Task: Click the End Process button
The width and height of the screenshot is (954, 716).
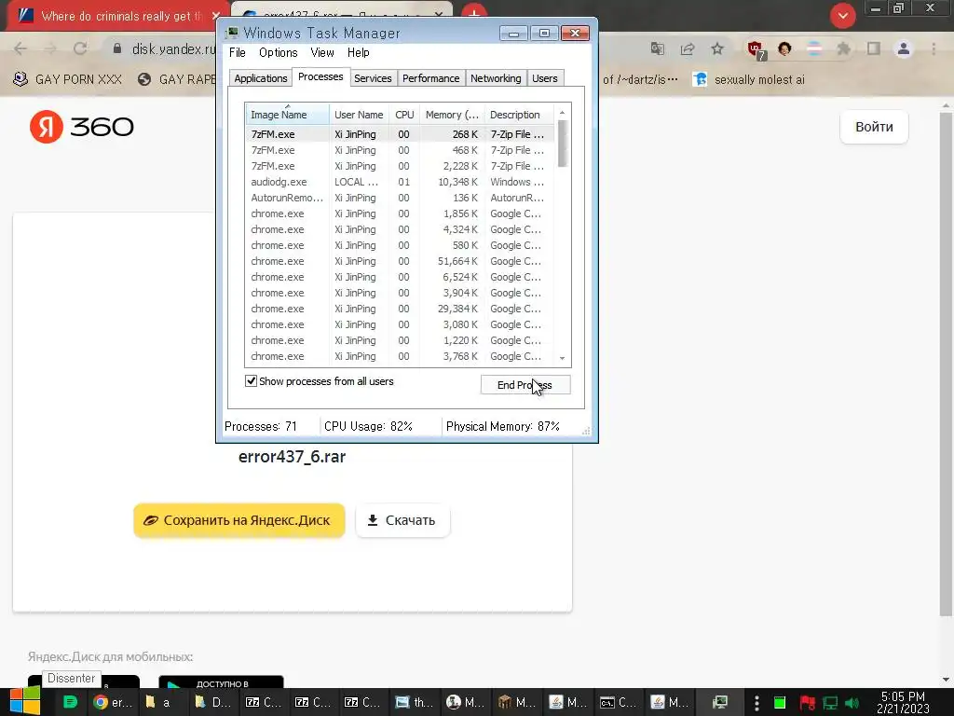Action: click(x=525, y=385)
